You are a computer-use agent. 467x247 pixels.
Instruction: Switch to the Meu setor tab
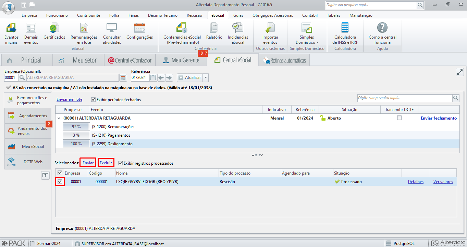(78, 60)
